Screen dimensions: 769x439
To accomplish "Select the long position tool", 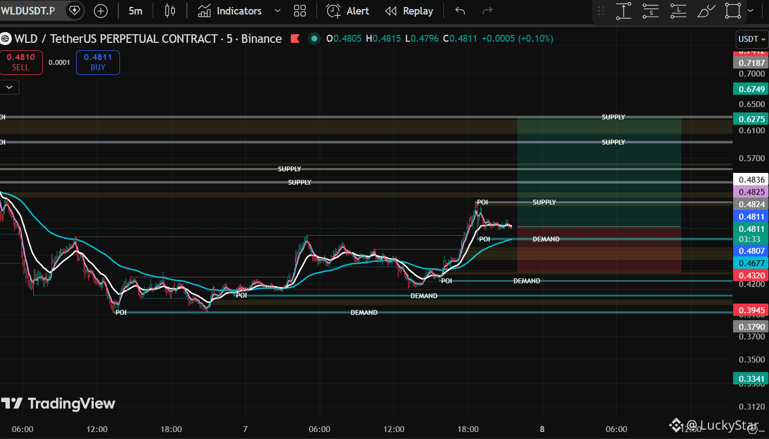I will [x=678, y=11].
